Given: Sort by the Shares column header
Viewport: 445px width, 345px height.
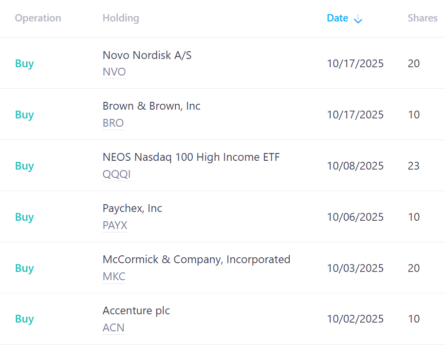Looking at the screenshot, I should [422, 18].
